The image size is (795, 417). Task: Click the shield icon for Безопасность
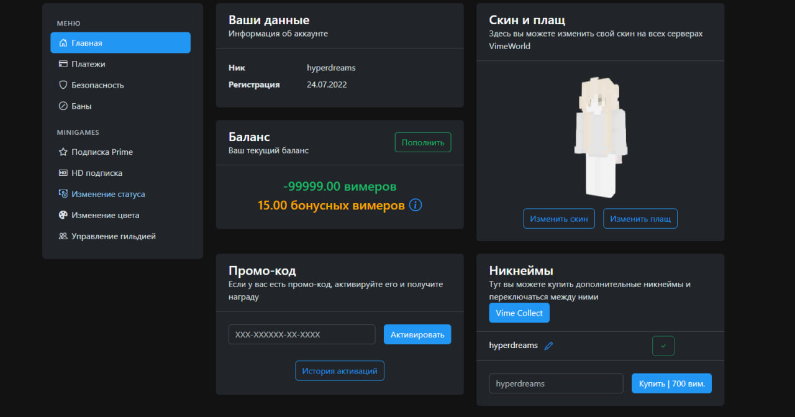coord(63,85)
